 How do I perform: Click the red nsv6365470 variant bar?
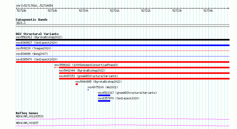(x=122, y=62)
